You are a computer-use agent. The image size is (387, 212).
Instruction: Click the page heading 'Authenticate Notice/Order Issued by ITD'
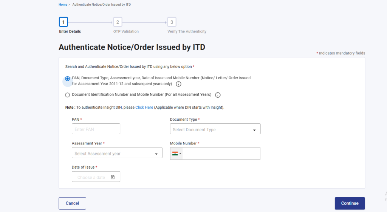132,47
